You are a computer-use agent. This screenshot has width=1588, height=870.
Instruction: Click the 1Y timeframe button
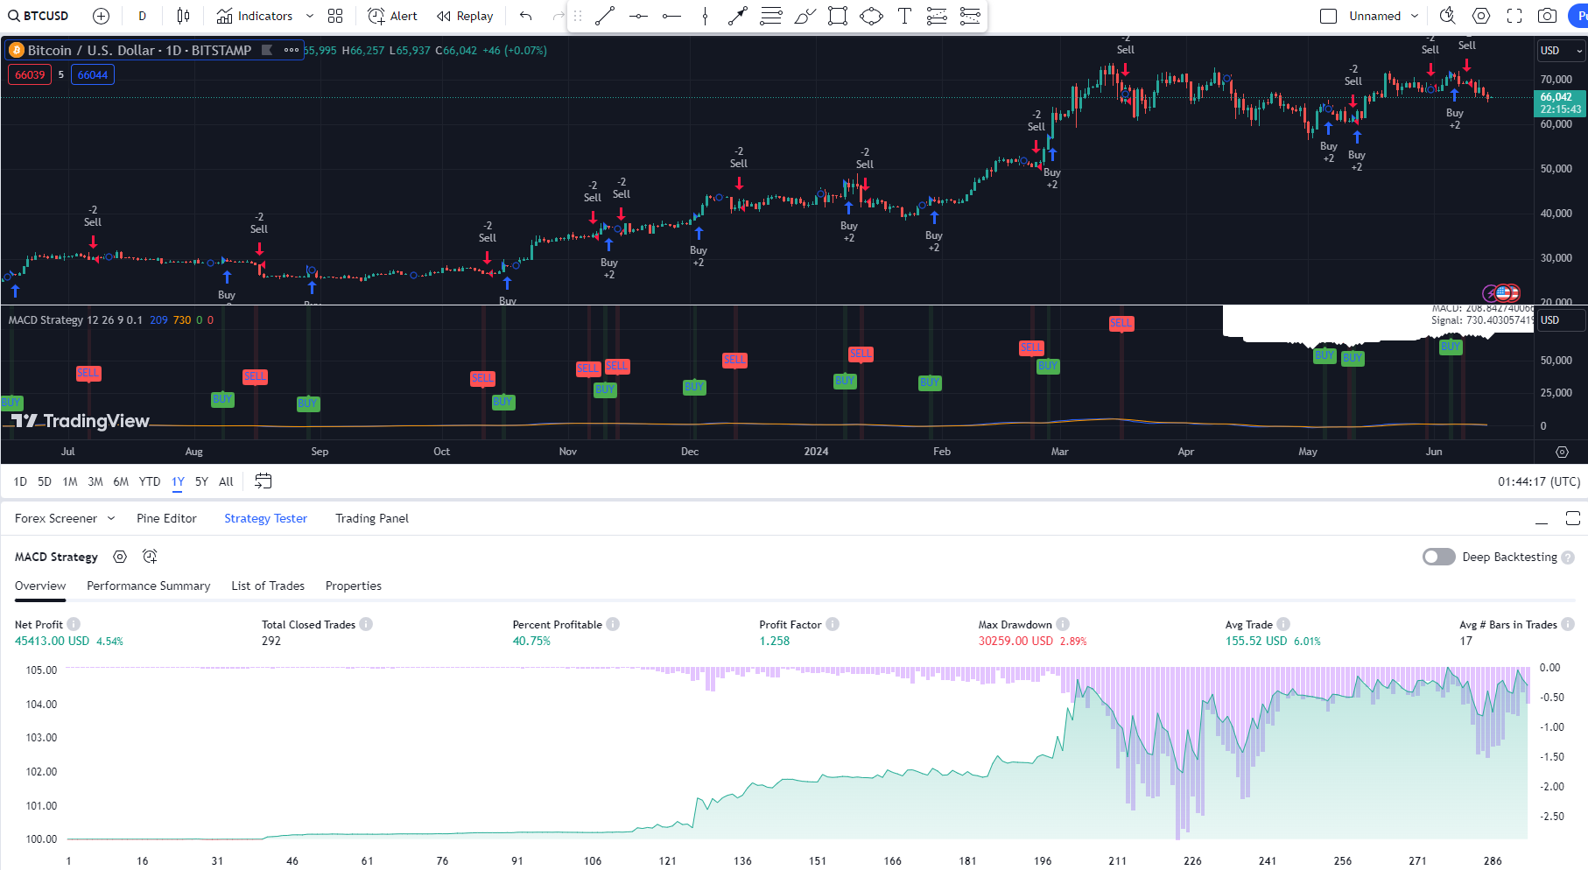(x=177, y=481)
